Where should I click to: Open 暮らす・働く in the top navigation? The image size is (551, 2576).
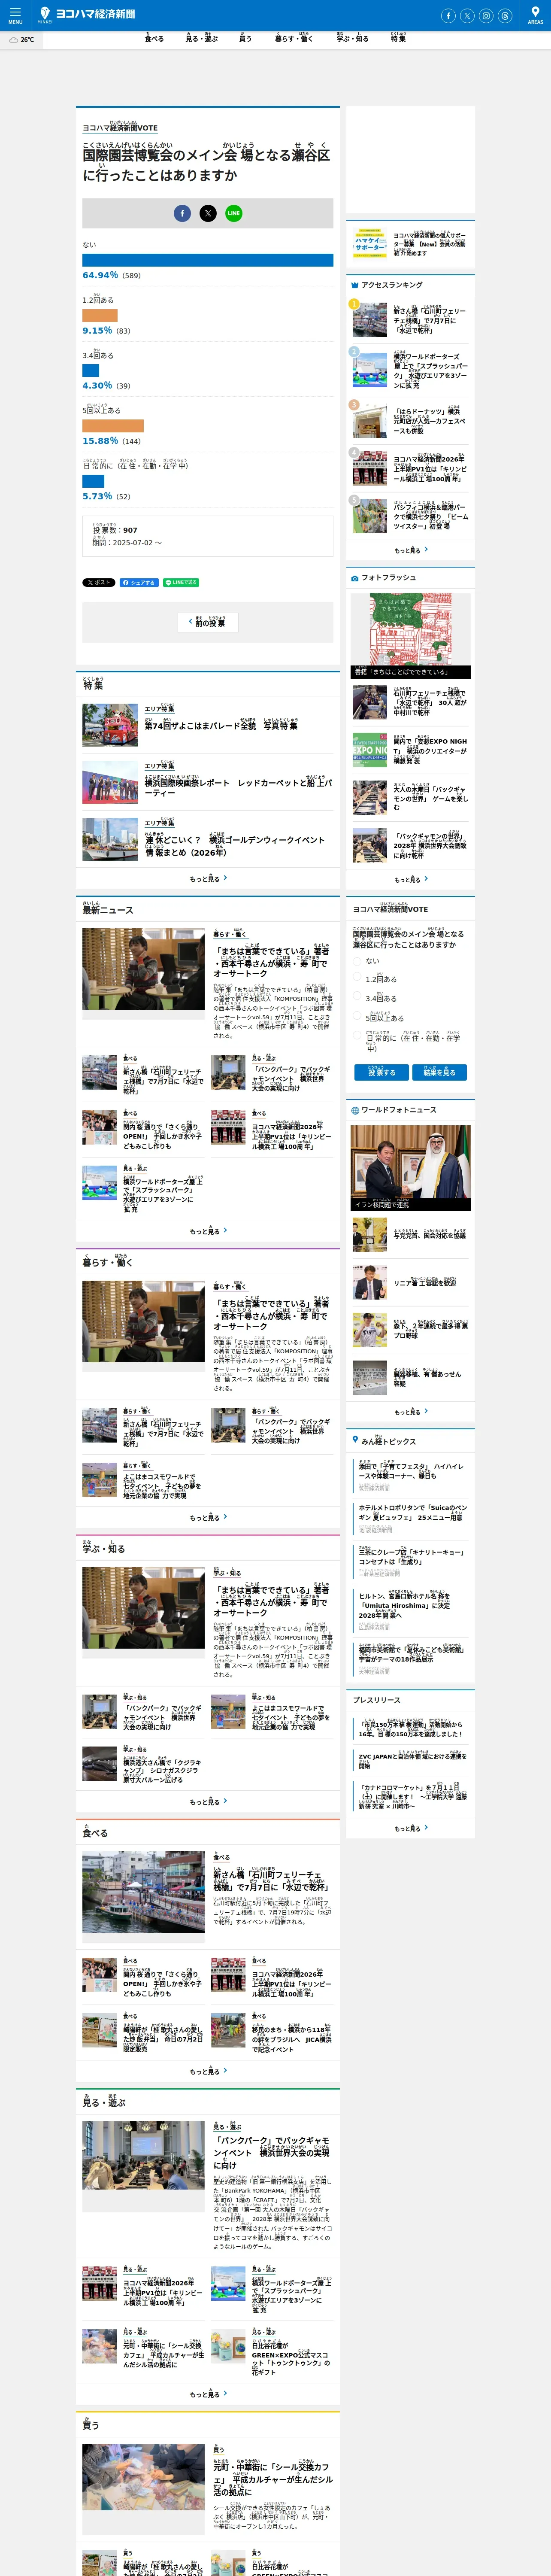(294, 38)
